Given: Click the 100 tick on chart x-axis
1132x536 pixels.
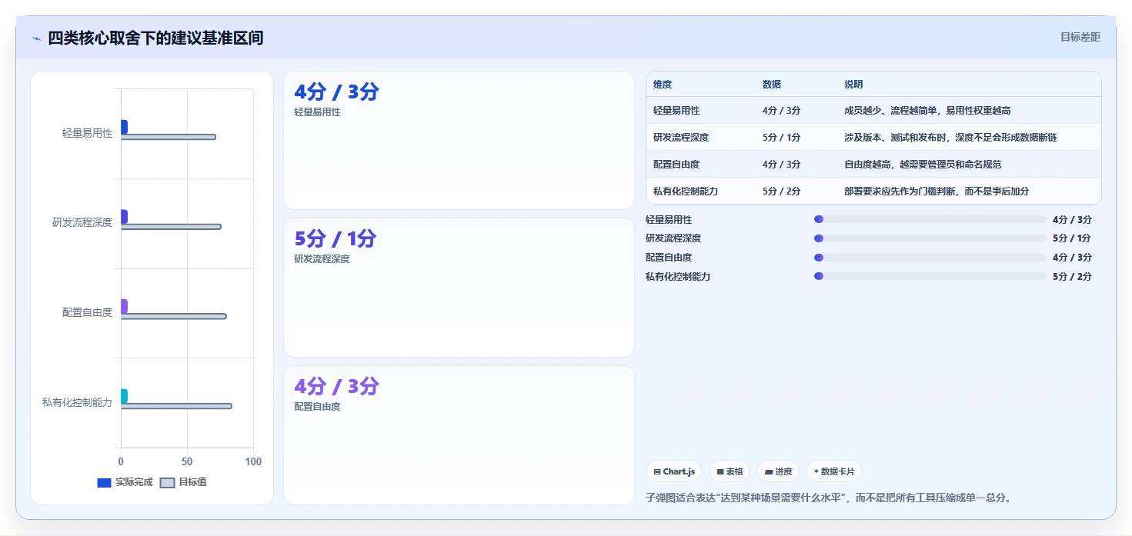Looking at the screenshot, I should (253, 462).
